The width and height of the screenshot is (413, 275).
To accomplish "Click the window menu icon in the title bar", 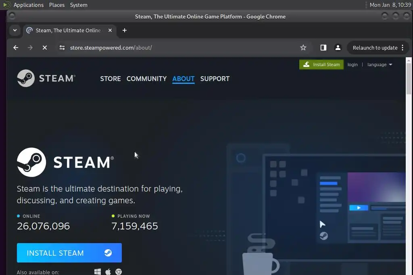I will (x=12, y=16).
